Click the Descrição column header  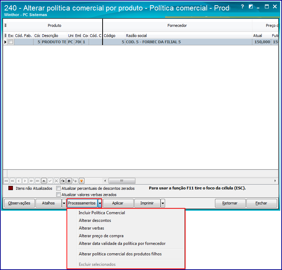[x=54, y=36]
